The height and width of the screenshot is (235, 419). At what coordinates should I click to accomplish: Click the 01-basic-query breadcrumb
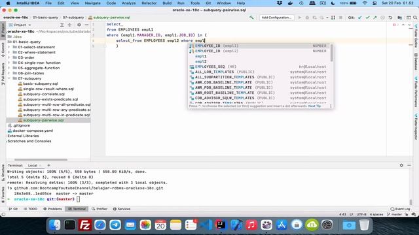click(45, 18)
